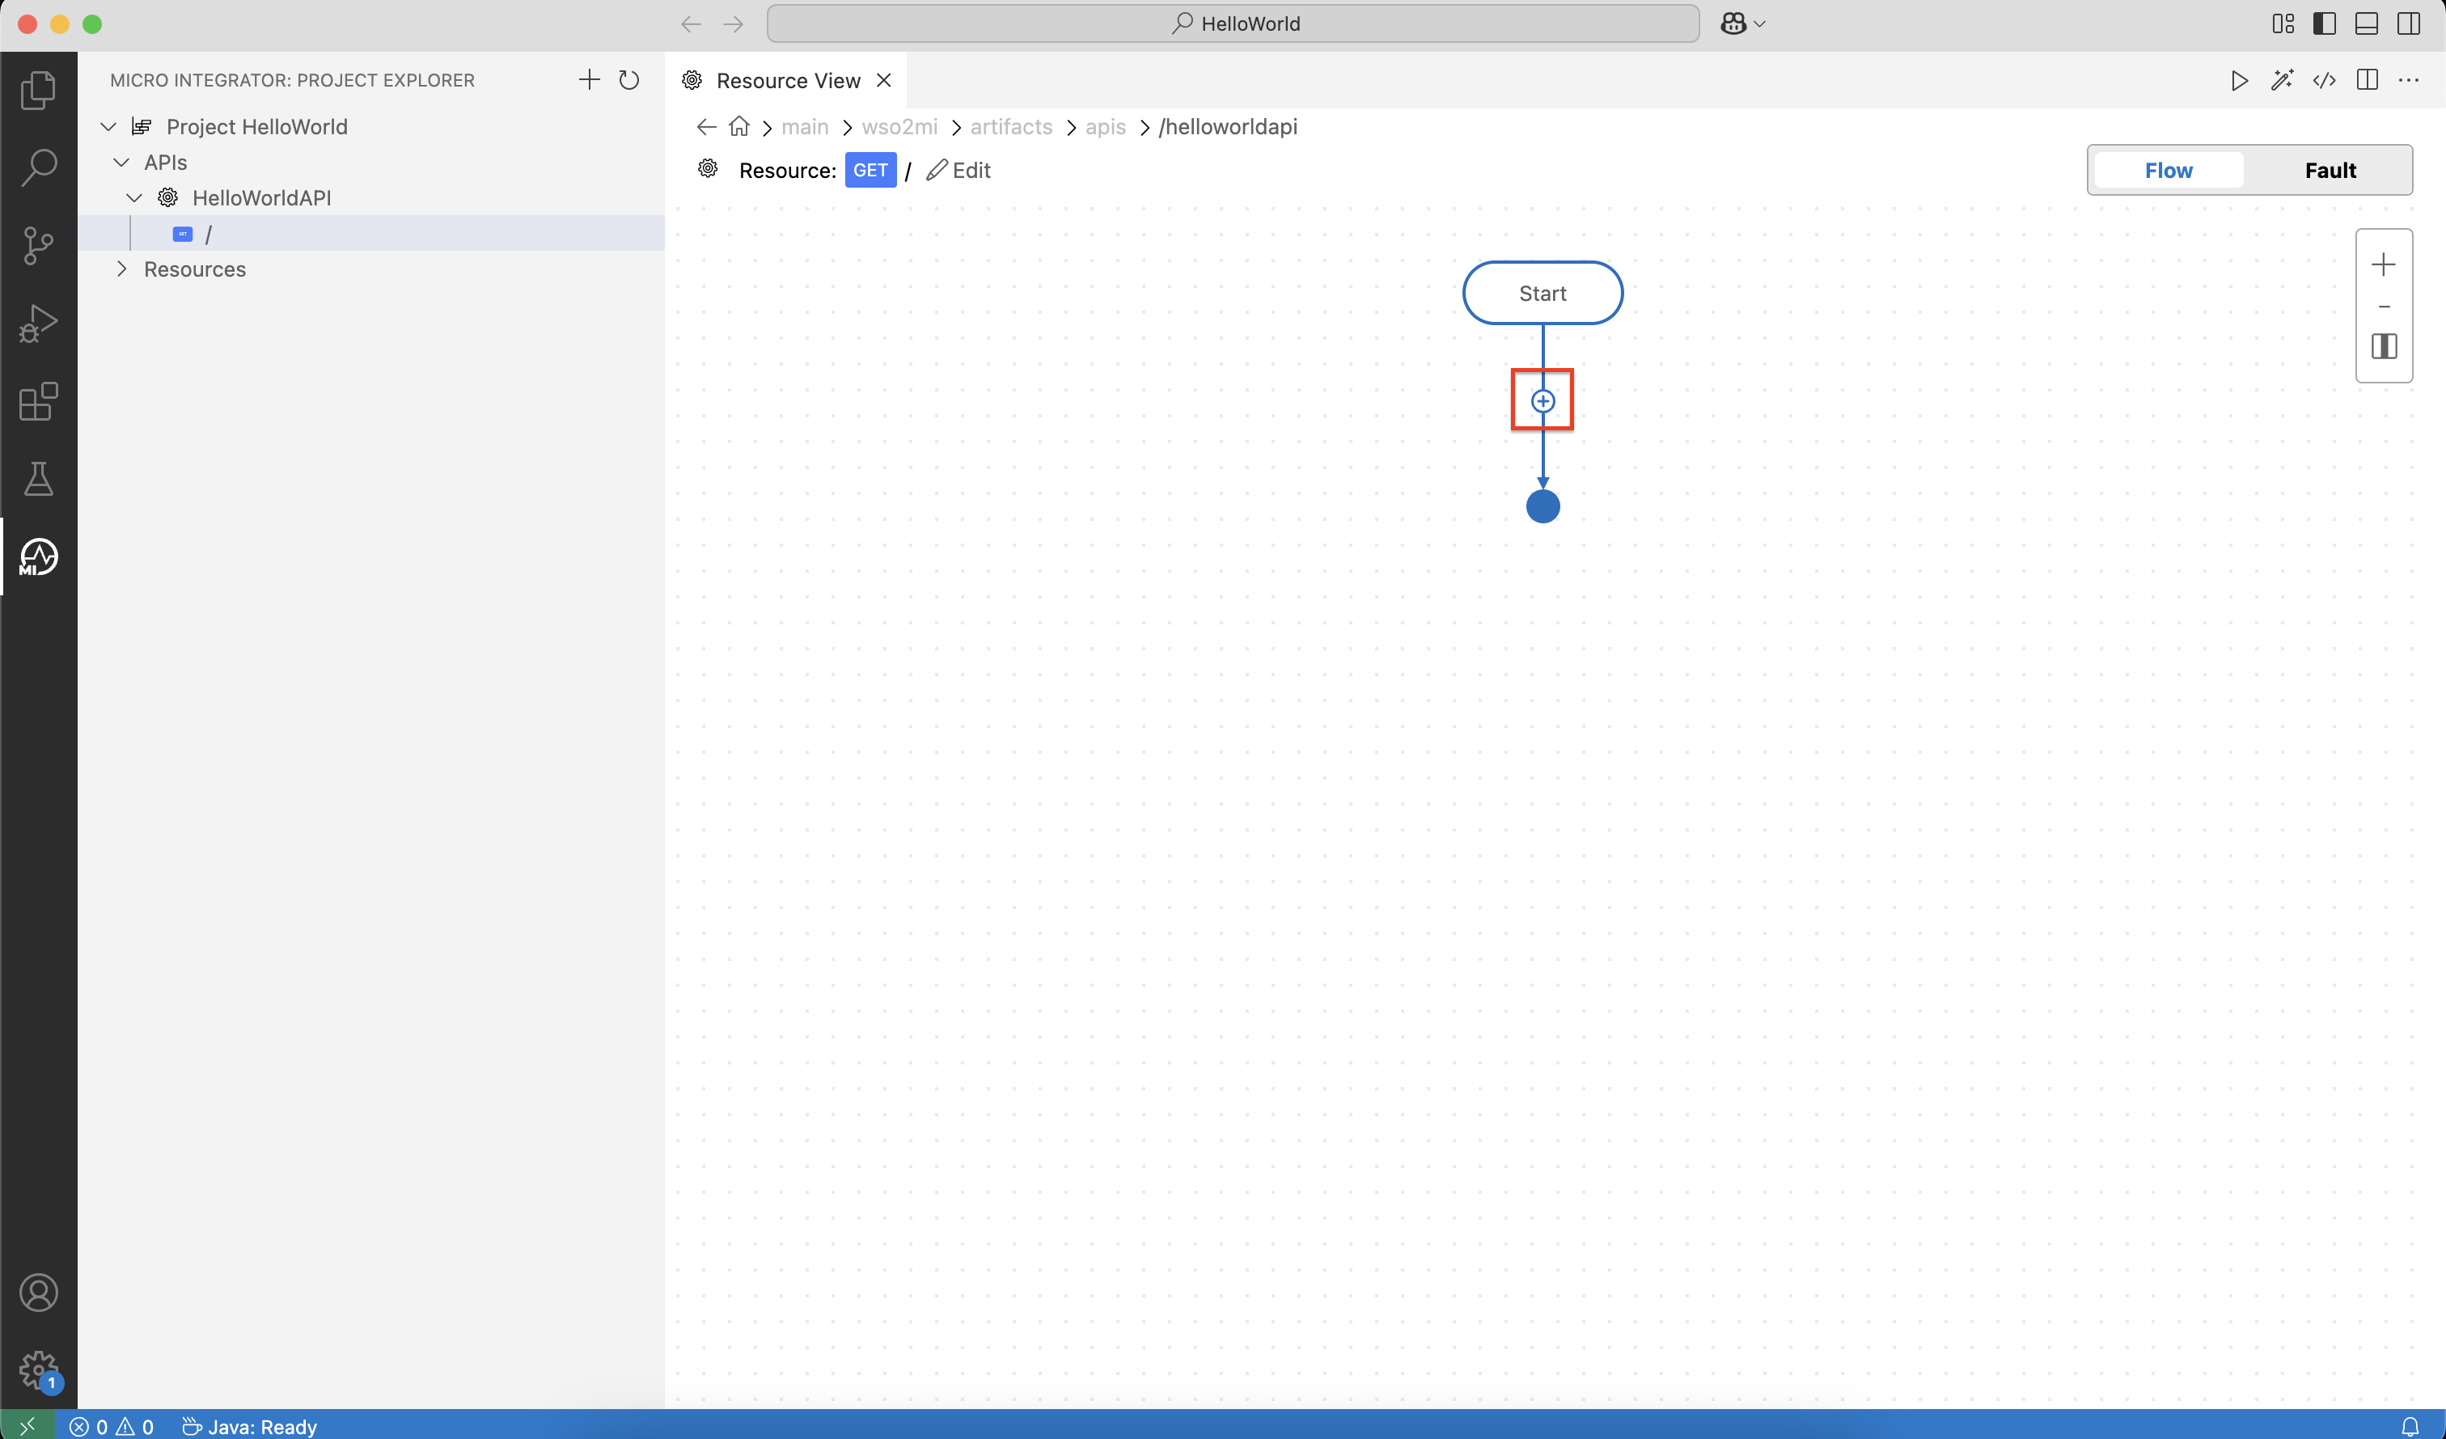The image size is (2446, 1439).
Task: Switch to the Flow tab
Action: click(2169, 170)
